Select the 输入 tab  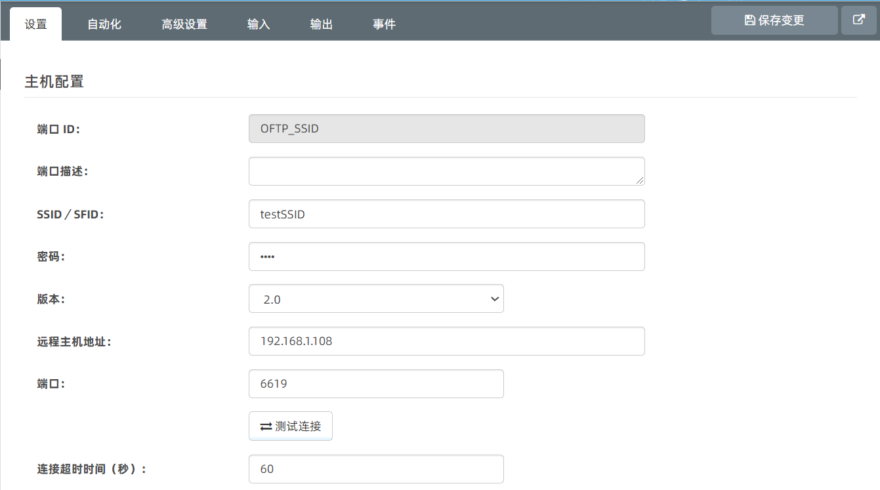click(x=259, y=24)
